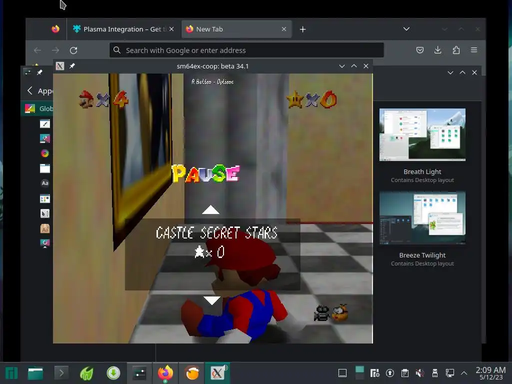
Task: Maximize the System Settings window
Action: point(462,72)
